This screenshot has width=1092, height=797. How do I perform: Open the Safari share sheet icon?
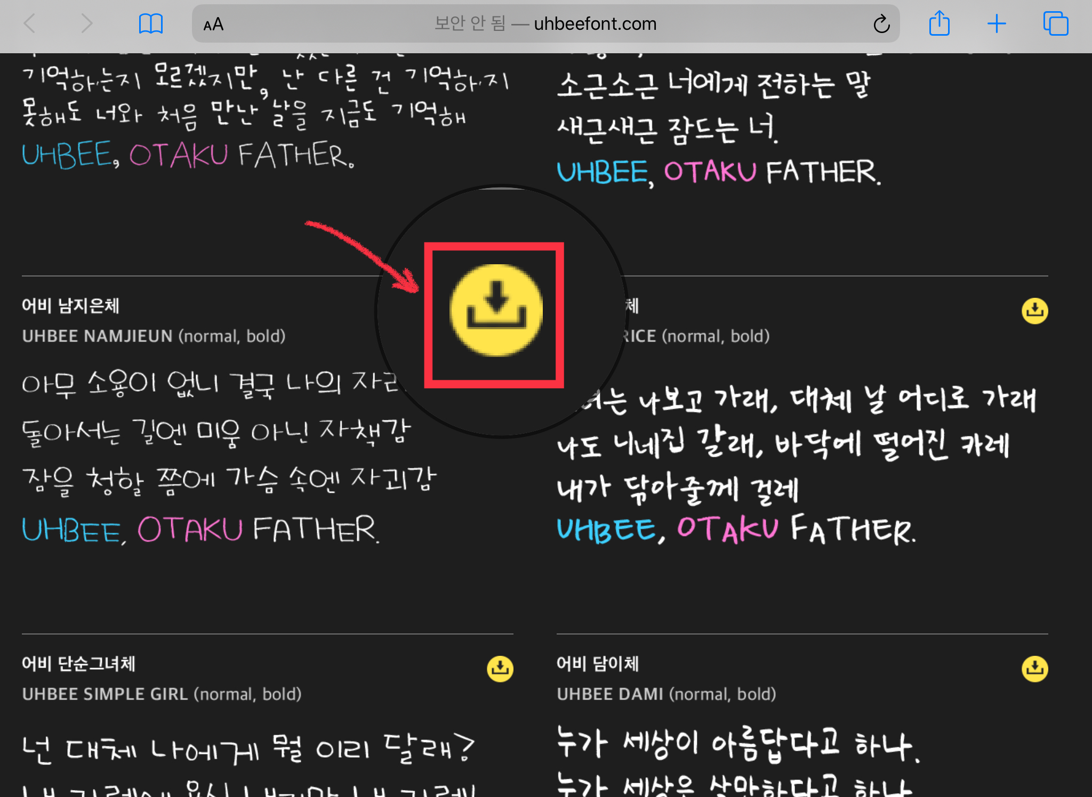pyautogui.click(x=939, y=23)
